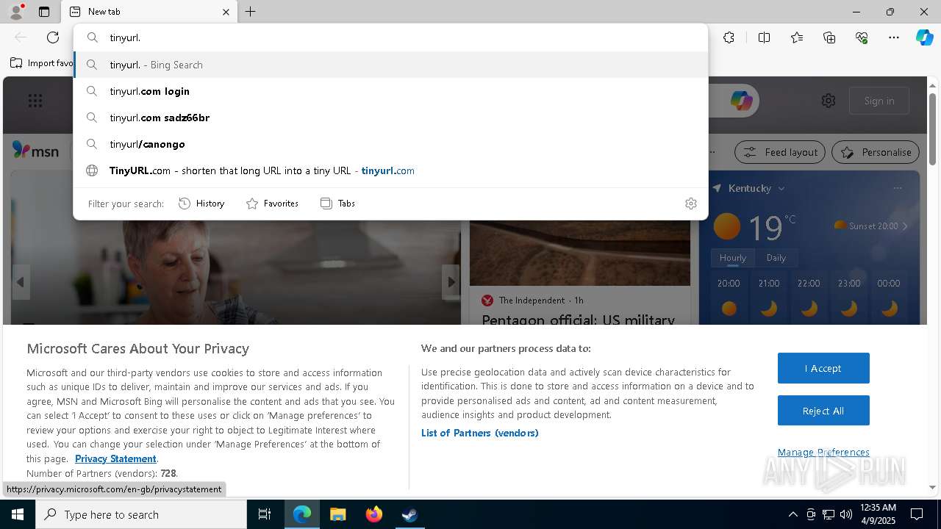This screenshot has width=941, height=529.
Task: Click the Windows taskbar search box
Action: tap(141, 514)
